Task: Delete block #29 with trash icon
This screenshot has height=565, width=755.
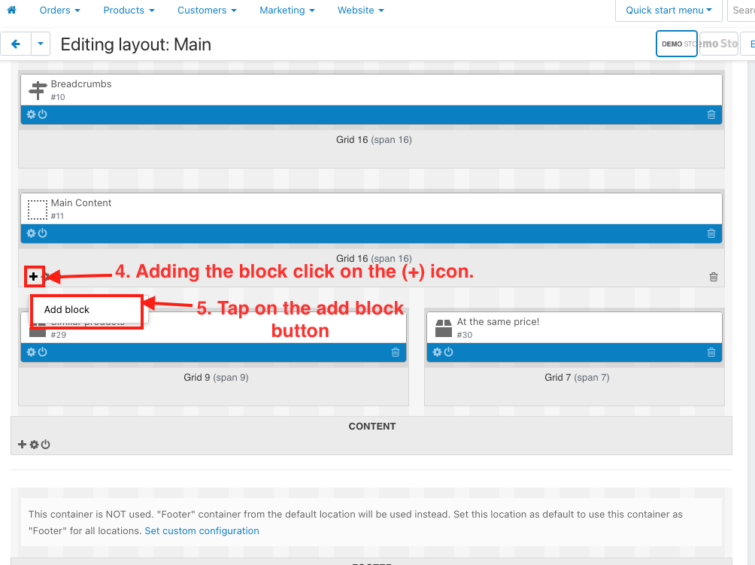Action: [x=396, y=353]
